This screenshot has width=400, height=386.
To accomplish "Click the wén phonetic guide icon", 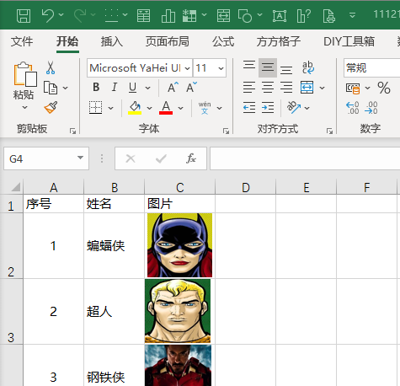I will click(x=205, y=108).
